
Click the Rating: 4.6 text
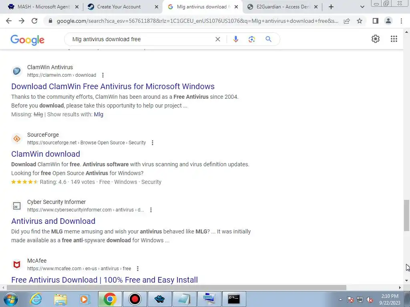[x=53, y=182]
